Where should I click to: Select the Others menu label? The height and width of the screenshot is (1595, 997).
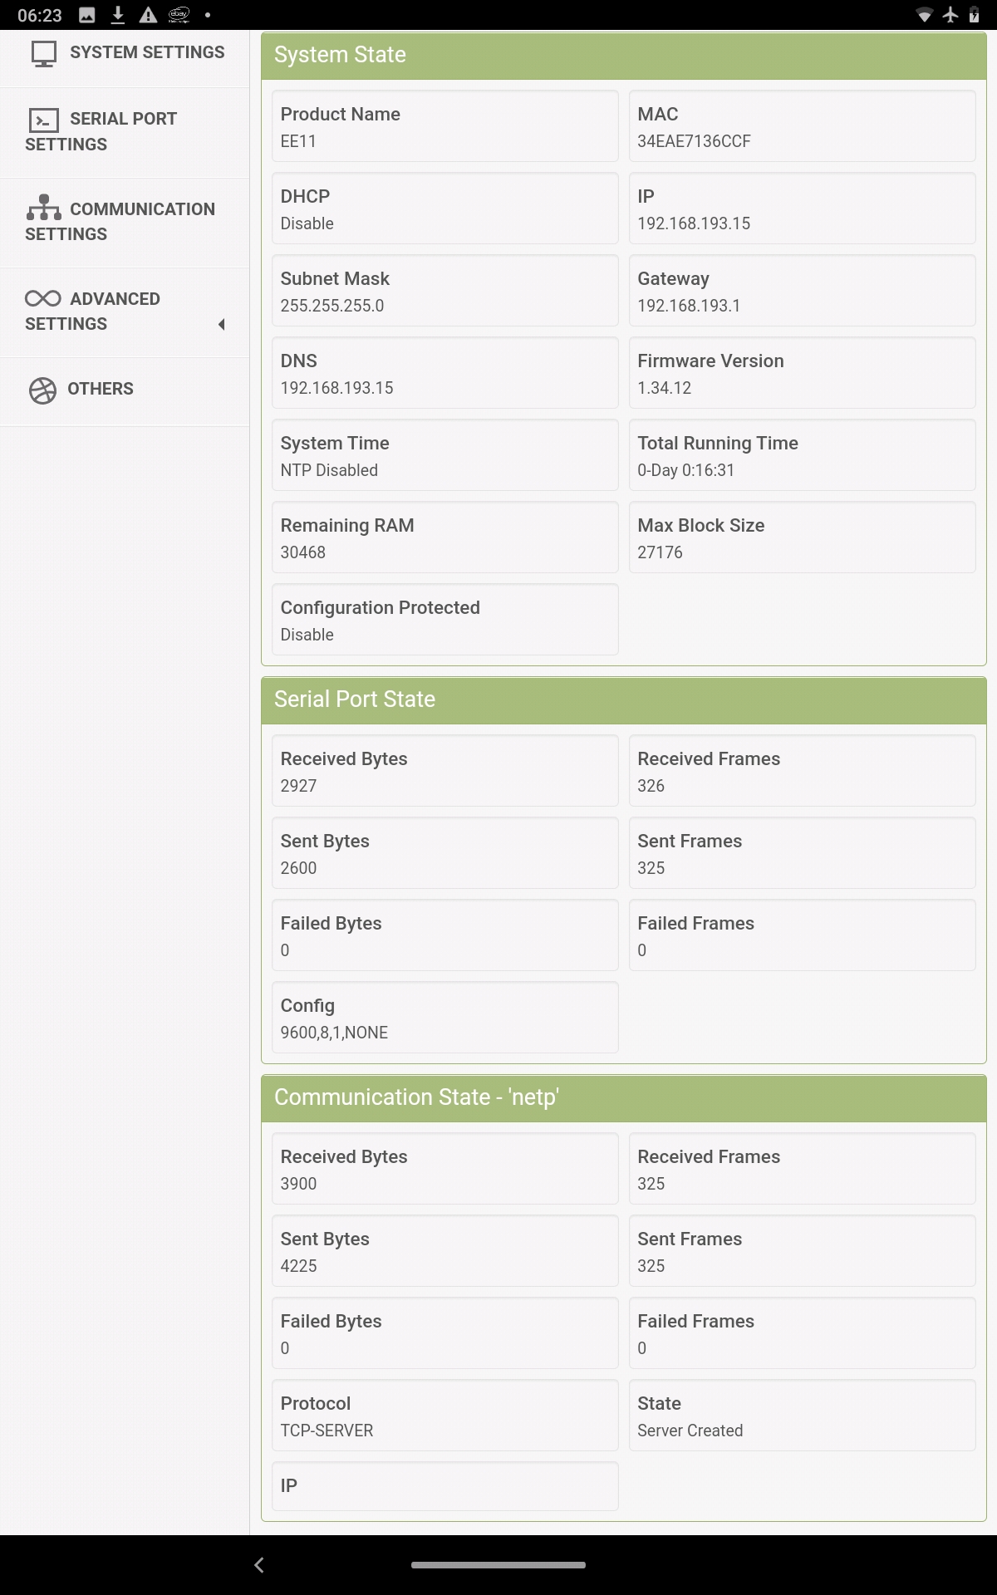[101, 389]
